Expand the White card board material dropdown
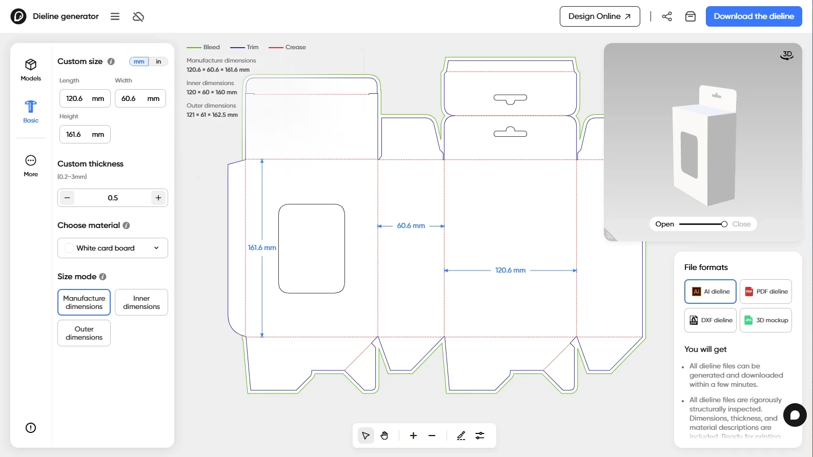This screenshot has width=813, height=457. click(113, 248)
